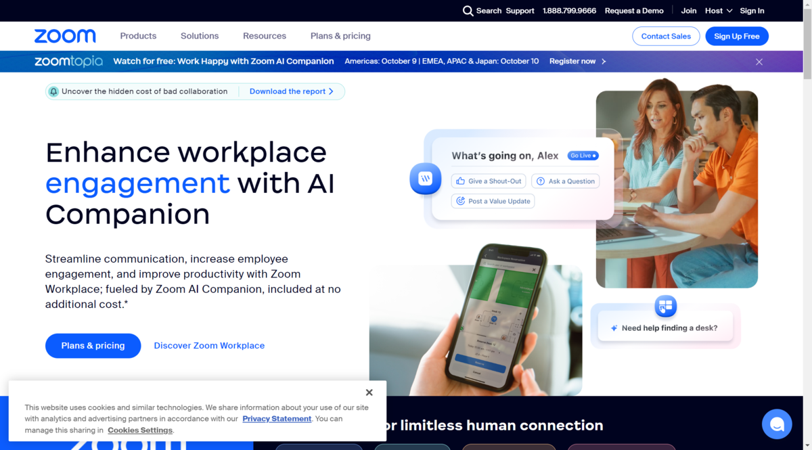This screenshot has width=812, height=450.
Task: Click the Sign In link
Action: (x=752, y=11)
